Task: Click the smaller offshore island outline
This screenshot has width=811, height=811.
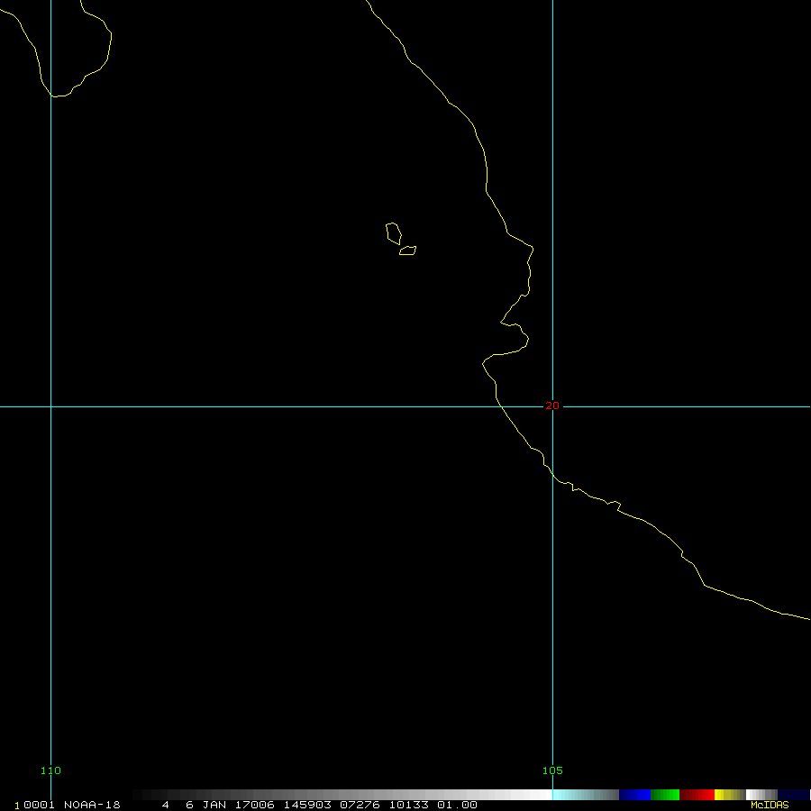Action: click(x=407, y=251)
